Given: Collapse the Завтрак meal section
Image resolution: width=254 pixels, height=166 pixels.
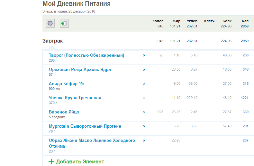Looking at the screenshot, I should pos(52,41).
